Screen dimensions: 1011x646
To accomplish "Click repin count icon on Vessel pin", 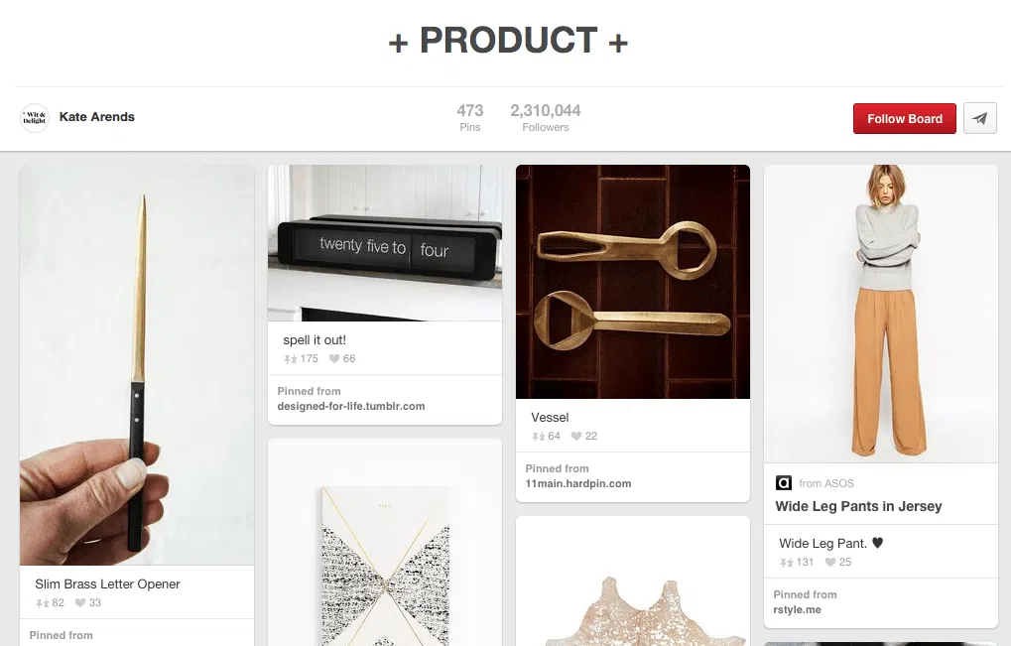I will pos(539,437).
